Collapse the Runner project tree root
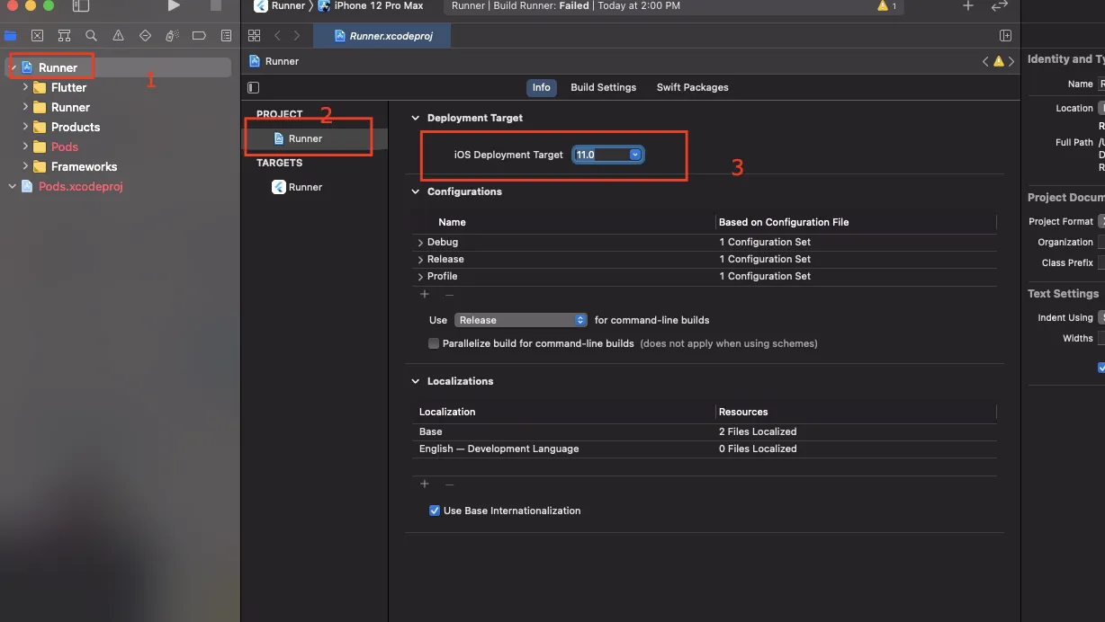 [x=13, y=67]
